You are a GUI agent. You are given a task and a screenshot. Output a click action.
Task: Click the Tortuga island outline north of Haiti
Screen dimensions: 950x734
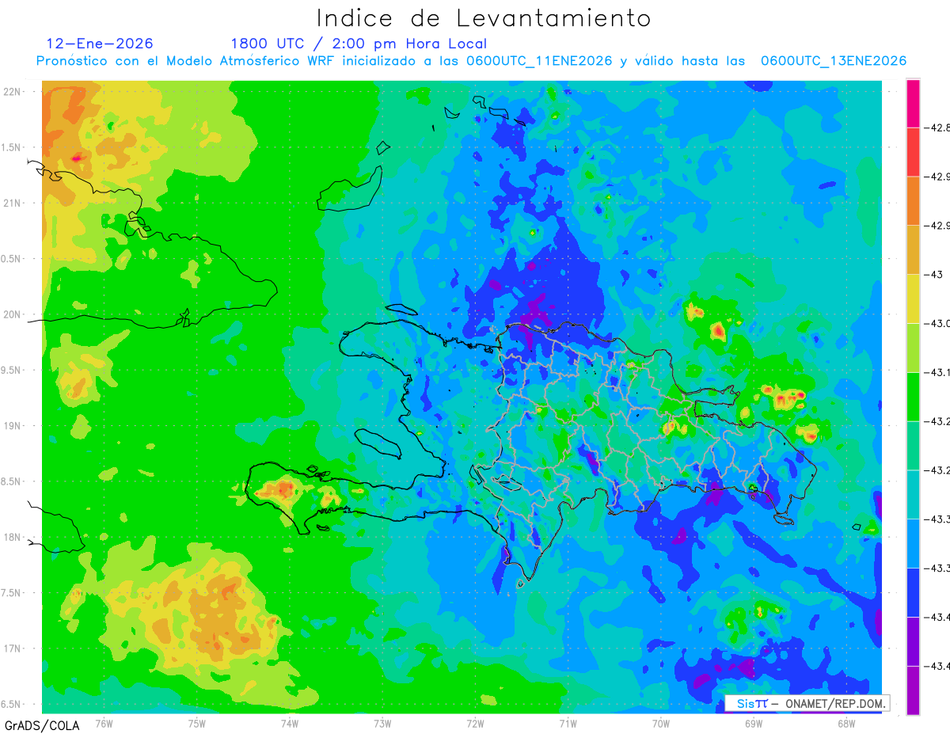coord(402,310)
